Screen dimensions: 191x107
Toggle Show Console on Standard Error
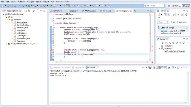[164, 67]
